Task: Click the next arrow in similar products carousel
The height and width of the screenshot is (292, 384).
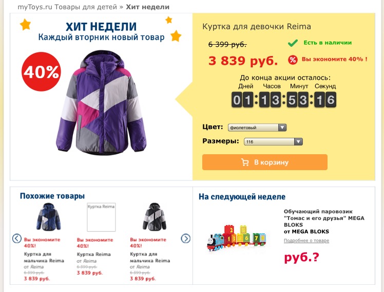Action: tap(186, 239)
